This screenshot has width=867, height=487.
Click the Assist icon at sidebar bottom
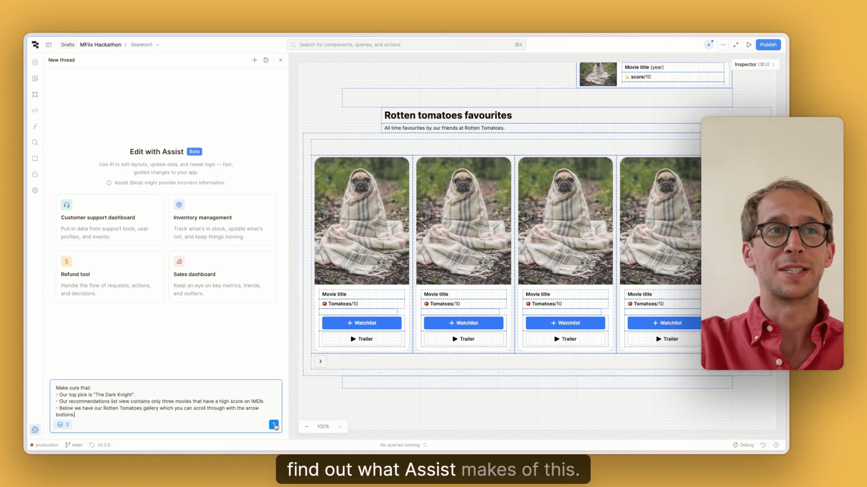click(35, 429)
